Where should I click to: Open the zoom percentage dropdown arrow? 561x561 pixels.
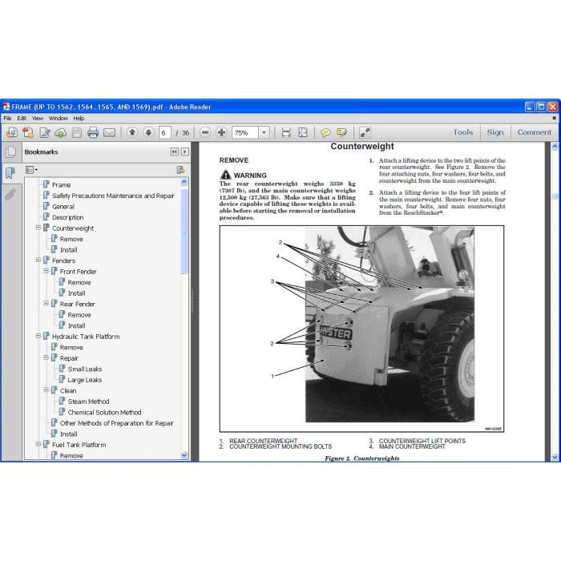click(264, 133)
